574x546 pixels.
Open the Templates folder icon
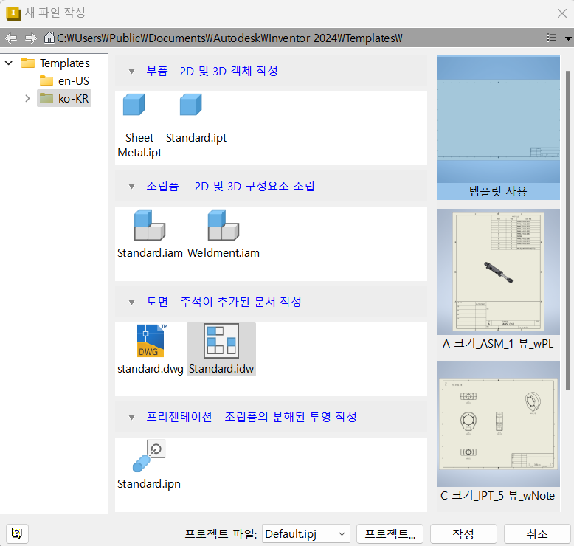[28, 63]
